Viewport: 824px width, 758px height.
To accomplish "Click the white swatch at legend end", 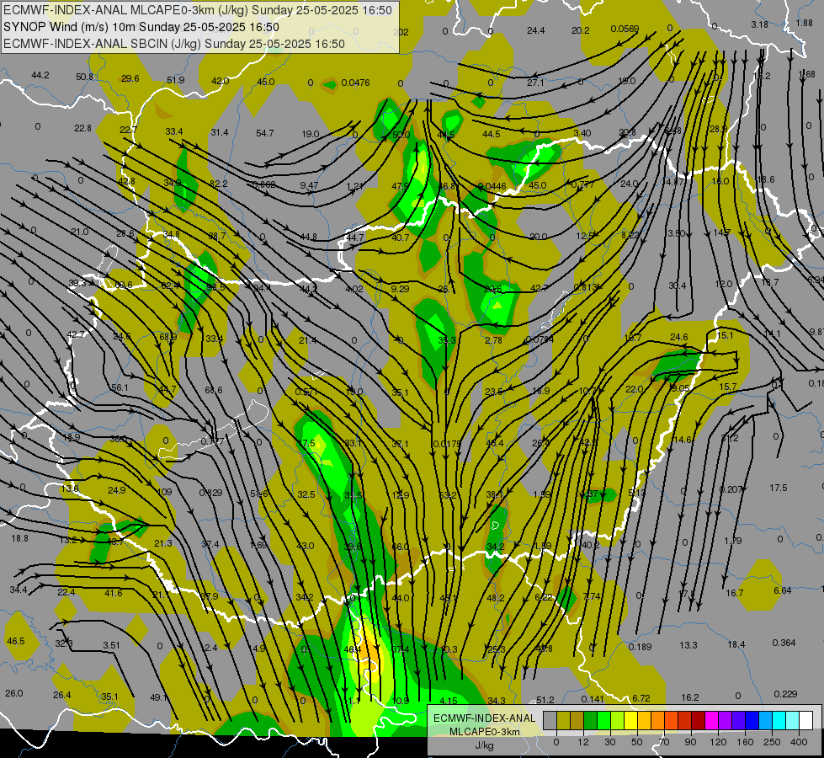I will pos(806,720).
